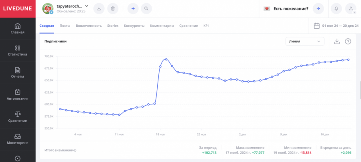Click the peak data point near 18 ноя

coord(166,59)
